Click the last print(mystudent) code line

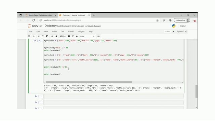[53, 74]
